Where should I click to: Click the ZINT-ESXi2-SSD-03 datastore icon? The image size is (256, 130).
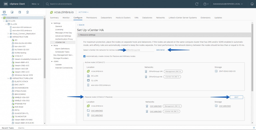click(216, 71)
